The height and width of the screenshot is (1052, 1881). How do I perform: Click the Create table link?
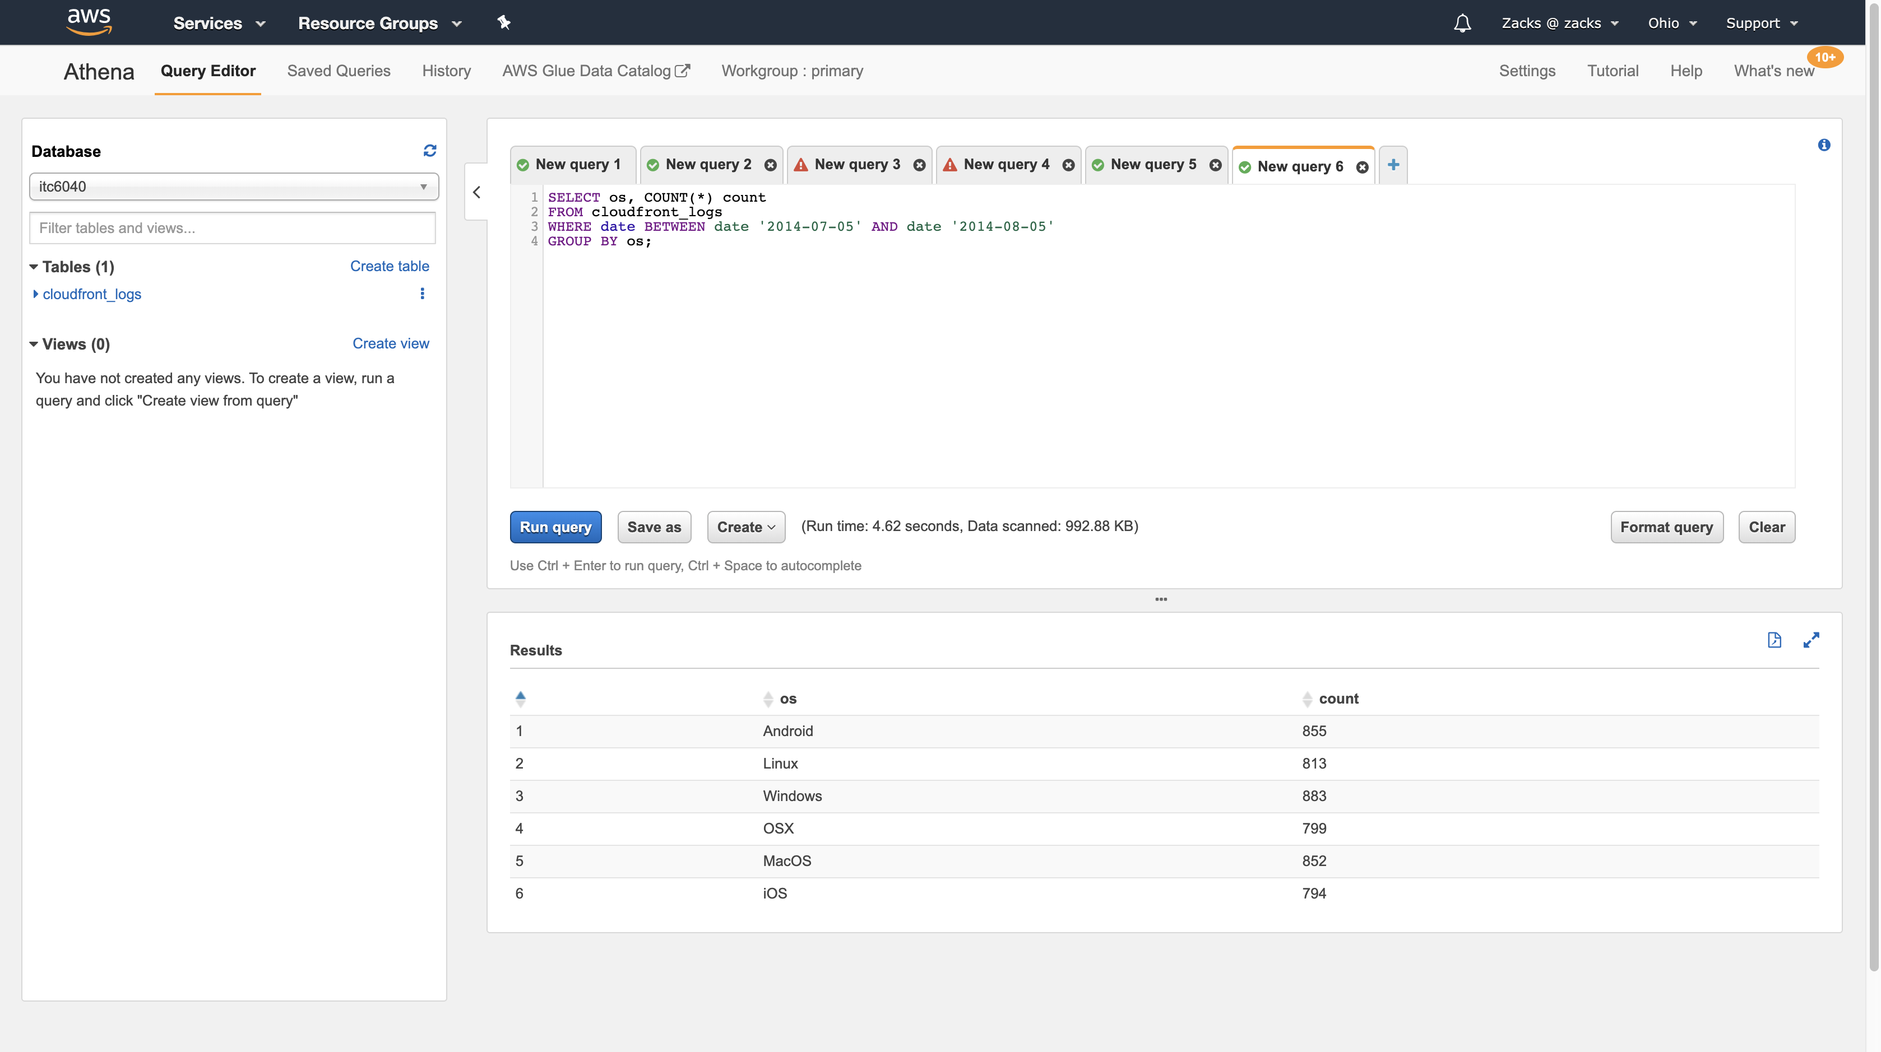pyautogui.click(x=389, y=266)
